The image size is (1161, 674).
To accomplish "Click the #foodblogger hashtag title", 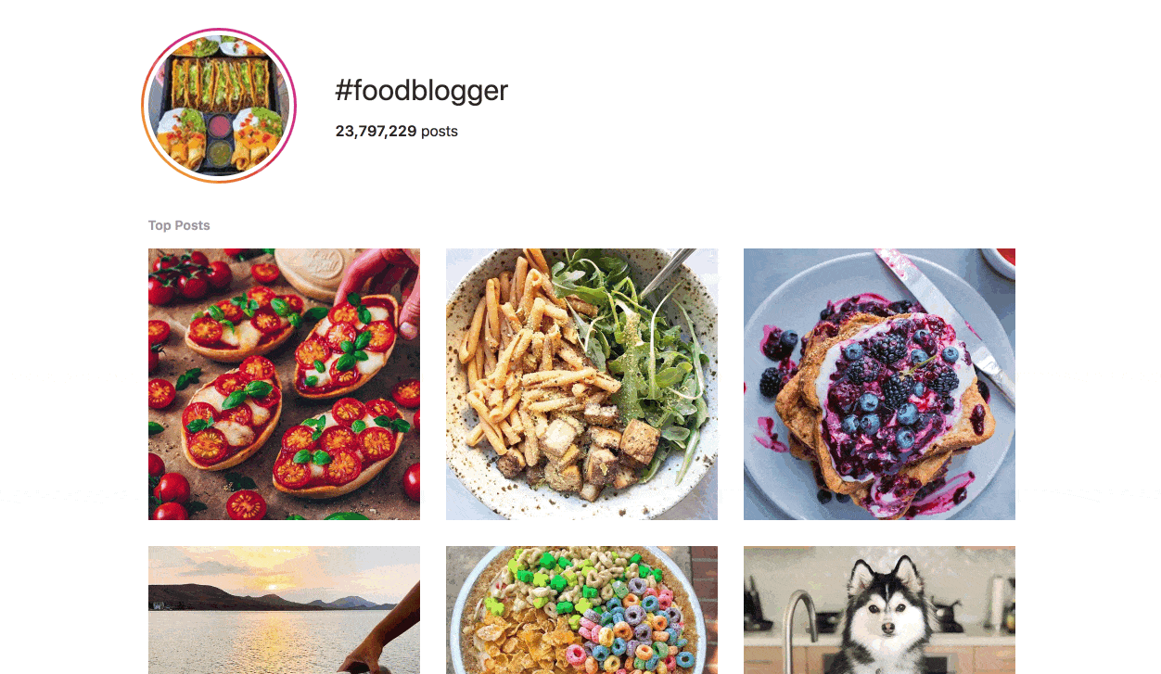I will (x=421, y=91).
